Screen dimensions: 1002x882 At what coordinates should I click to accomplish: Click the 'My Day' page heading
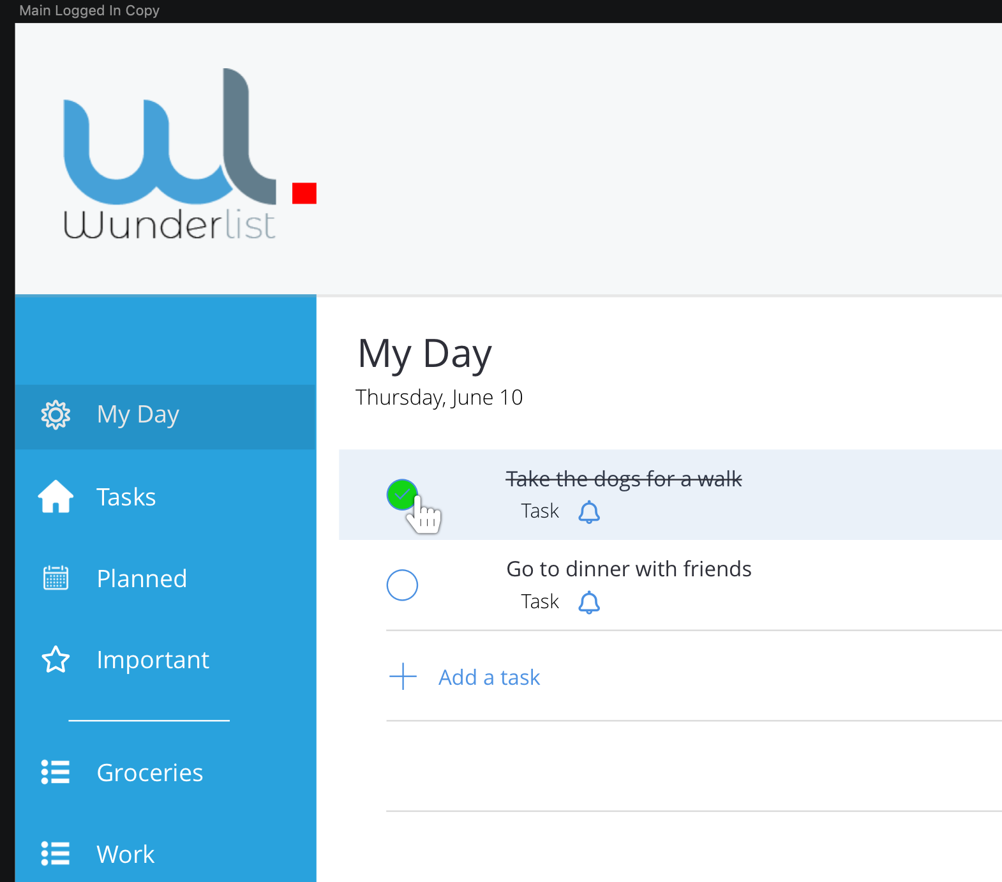click(425, 354)
